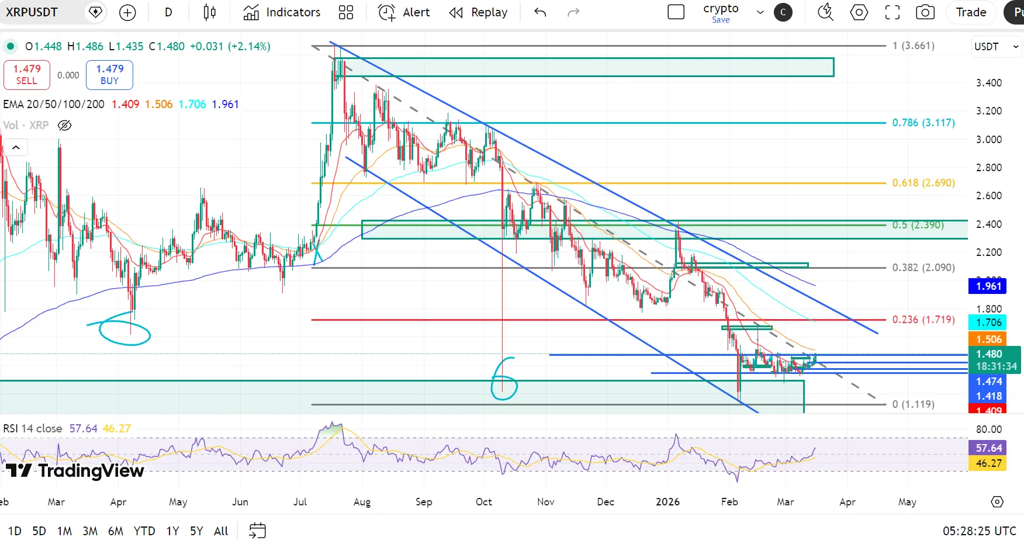The width and height of the screenshot is (1024, 544).
Task: Select the 0 (1.119) Fibonacci level label
Action: click(914, 404)
